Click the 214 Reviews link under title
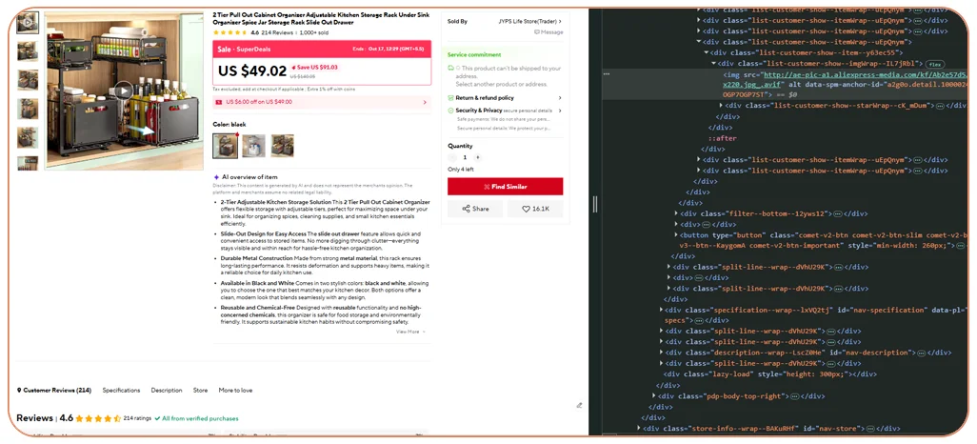Image resolution: width=977 pixels, height=444 pixels. click(277, 32)
